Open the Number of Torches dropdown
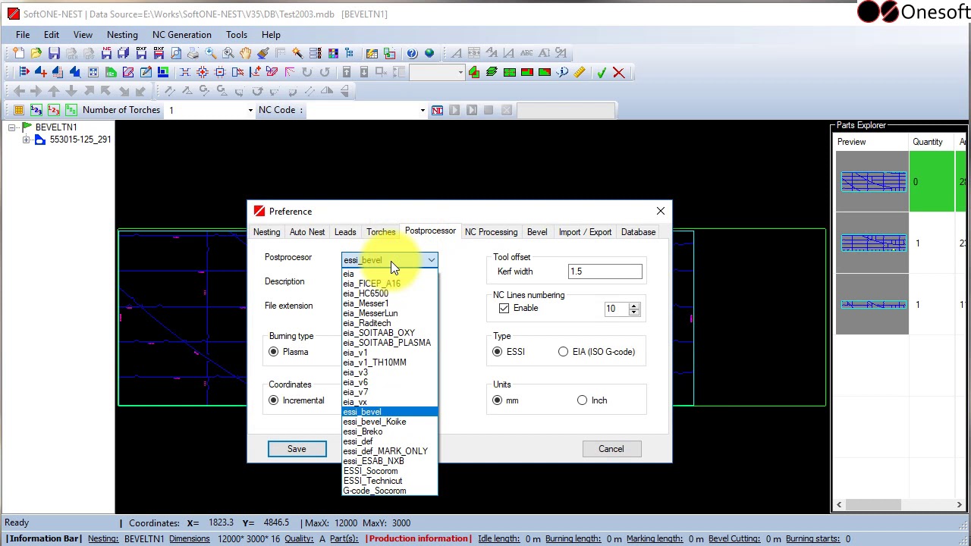Image resolution: width=971 pixels, height=546 pixels. pyautogui.click(x=250, y=111)
